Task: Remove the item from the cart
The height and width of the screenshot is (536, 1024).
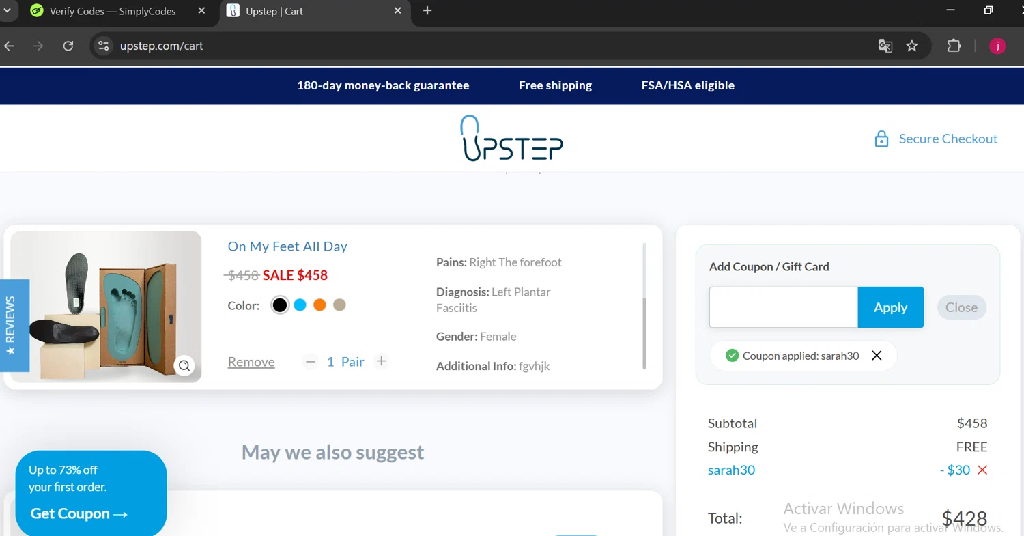Action: click(x=251, y=362)
